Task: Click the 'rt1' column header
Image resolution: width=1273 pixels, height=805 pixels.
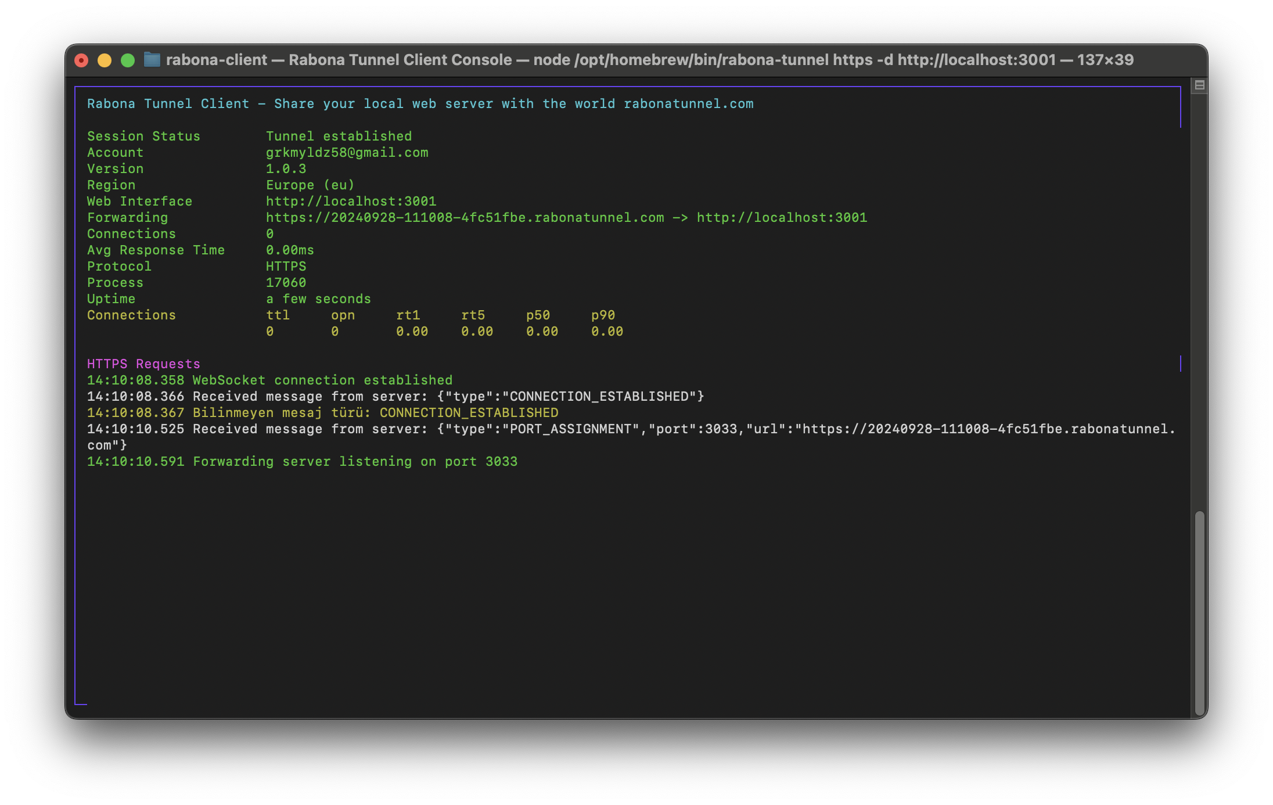Action: tap(408, 315)
